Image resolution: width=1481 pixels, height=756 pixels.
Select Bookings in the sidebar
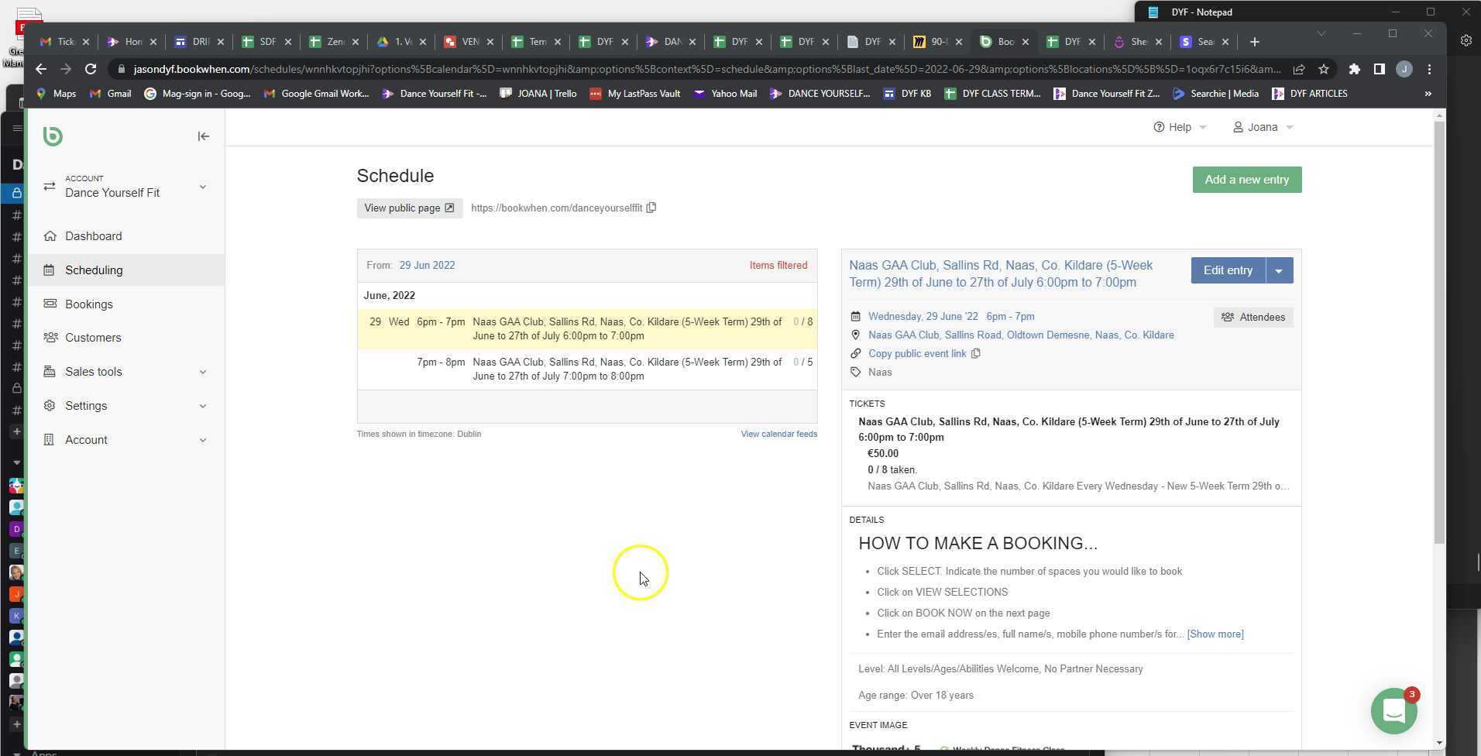(88, 304)
